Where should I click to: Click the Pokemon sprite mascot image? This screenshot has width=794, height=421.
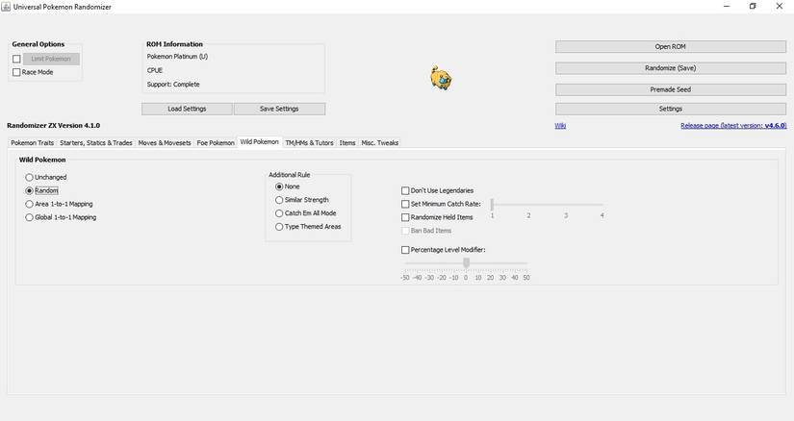[x=441, y=78]
